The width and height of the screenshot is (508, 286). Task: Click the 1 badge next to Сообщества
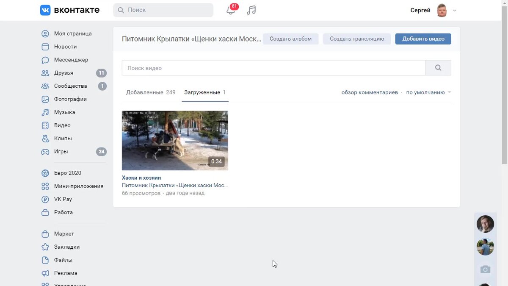point(102,86)
